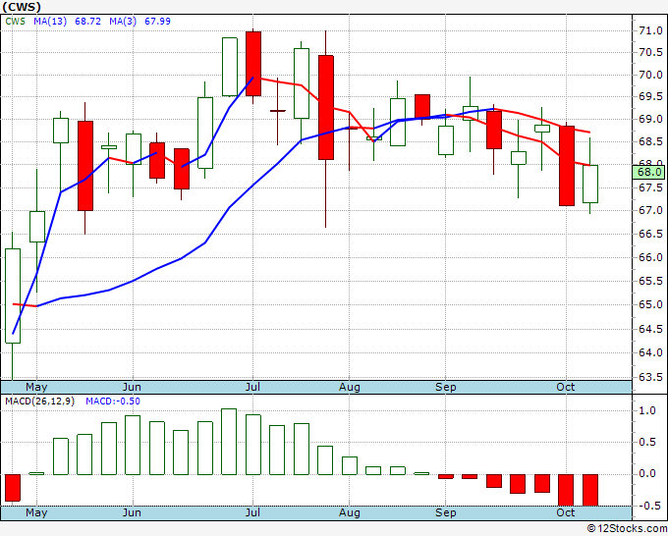Select Oct on the MACD panel time axis
The height and width of the screenshot is (536, 668).
566,512
